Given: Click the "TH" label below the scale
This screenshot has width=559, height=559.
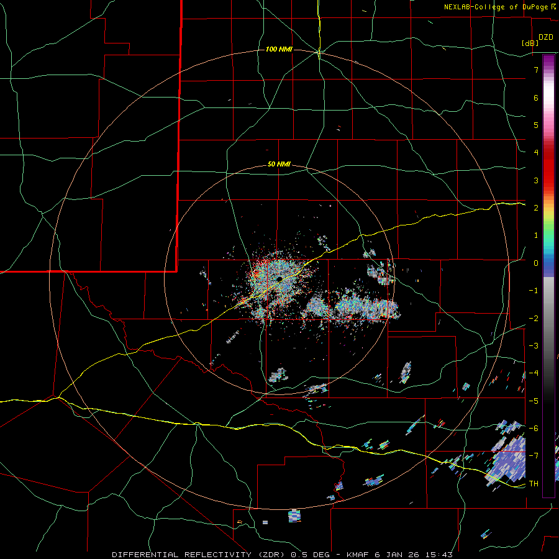Looking at the screenshot, I should point(534,483).
